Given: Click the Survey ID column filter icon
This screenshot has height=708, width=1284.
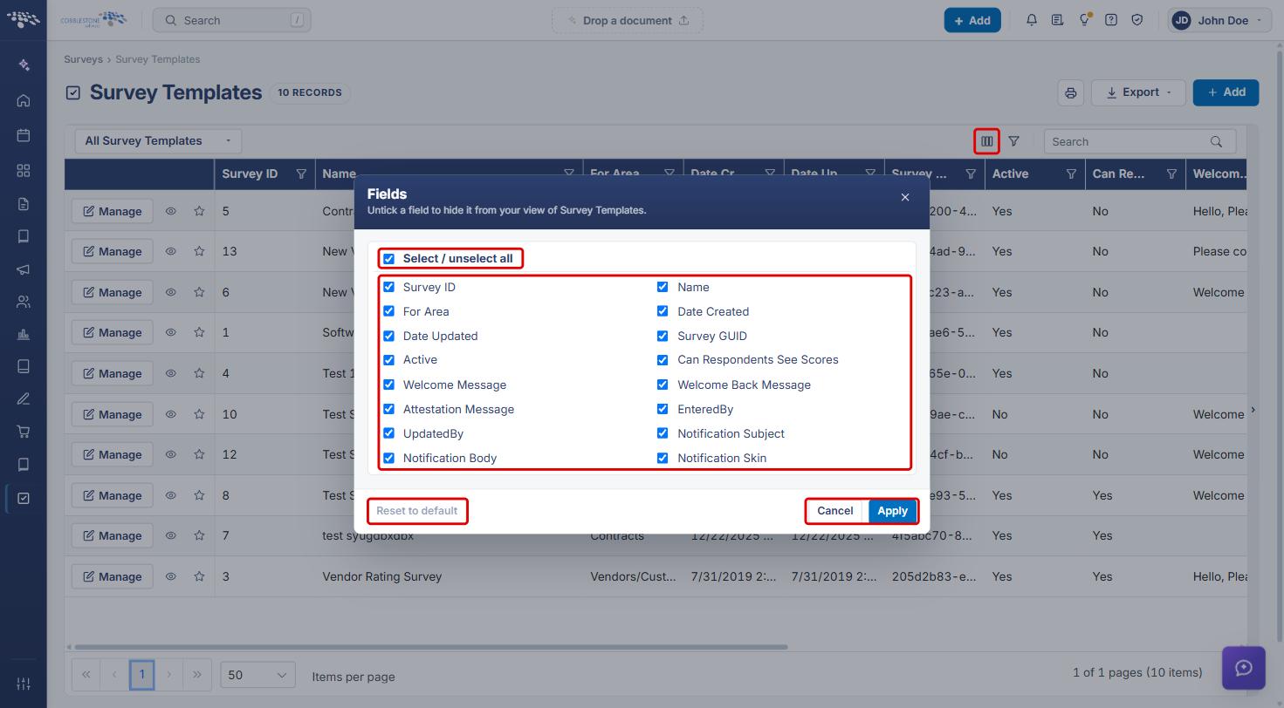Looking at the screenshot, I should pyautogui.click(x=301, y=174).
